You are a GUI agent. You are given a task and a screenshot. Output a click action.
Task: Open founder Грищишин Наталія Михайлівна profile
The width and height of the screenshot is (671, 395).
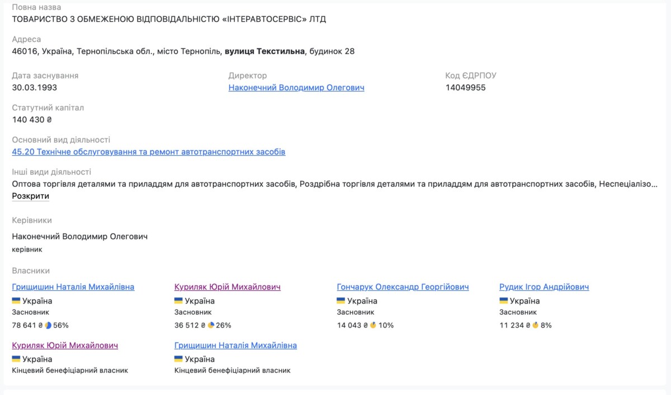click(73, 287)
